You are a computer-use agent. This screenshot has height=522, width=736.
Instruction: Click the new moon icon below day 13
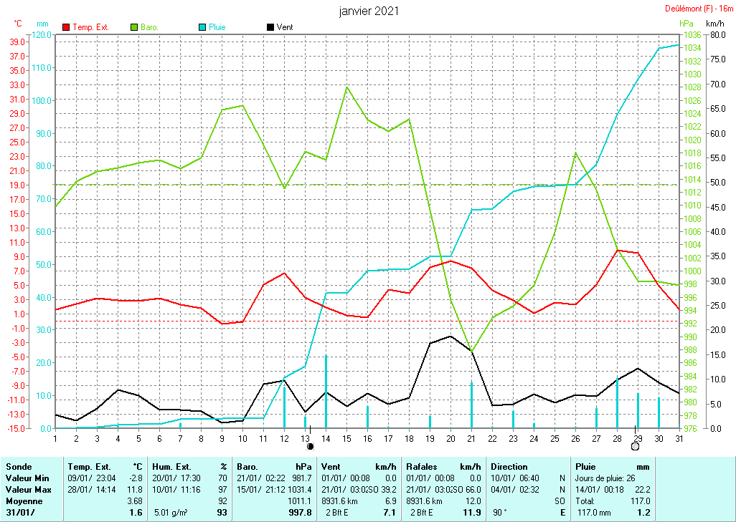(311, 446)
